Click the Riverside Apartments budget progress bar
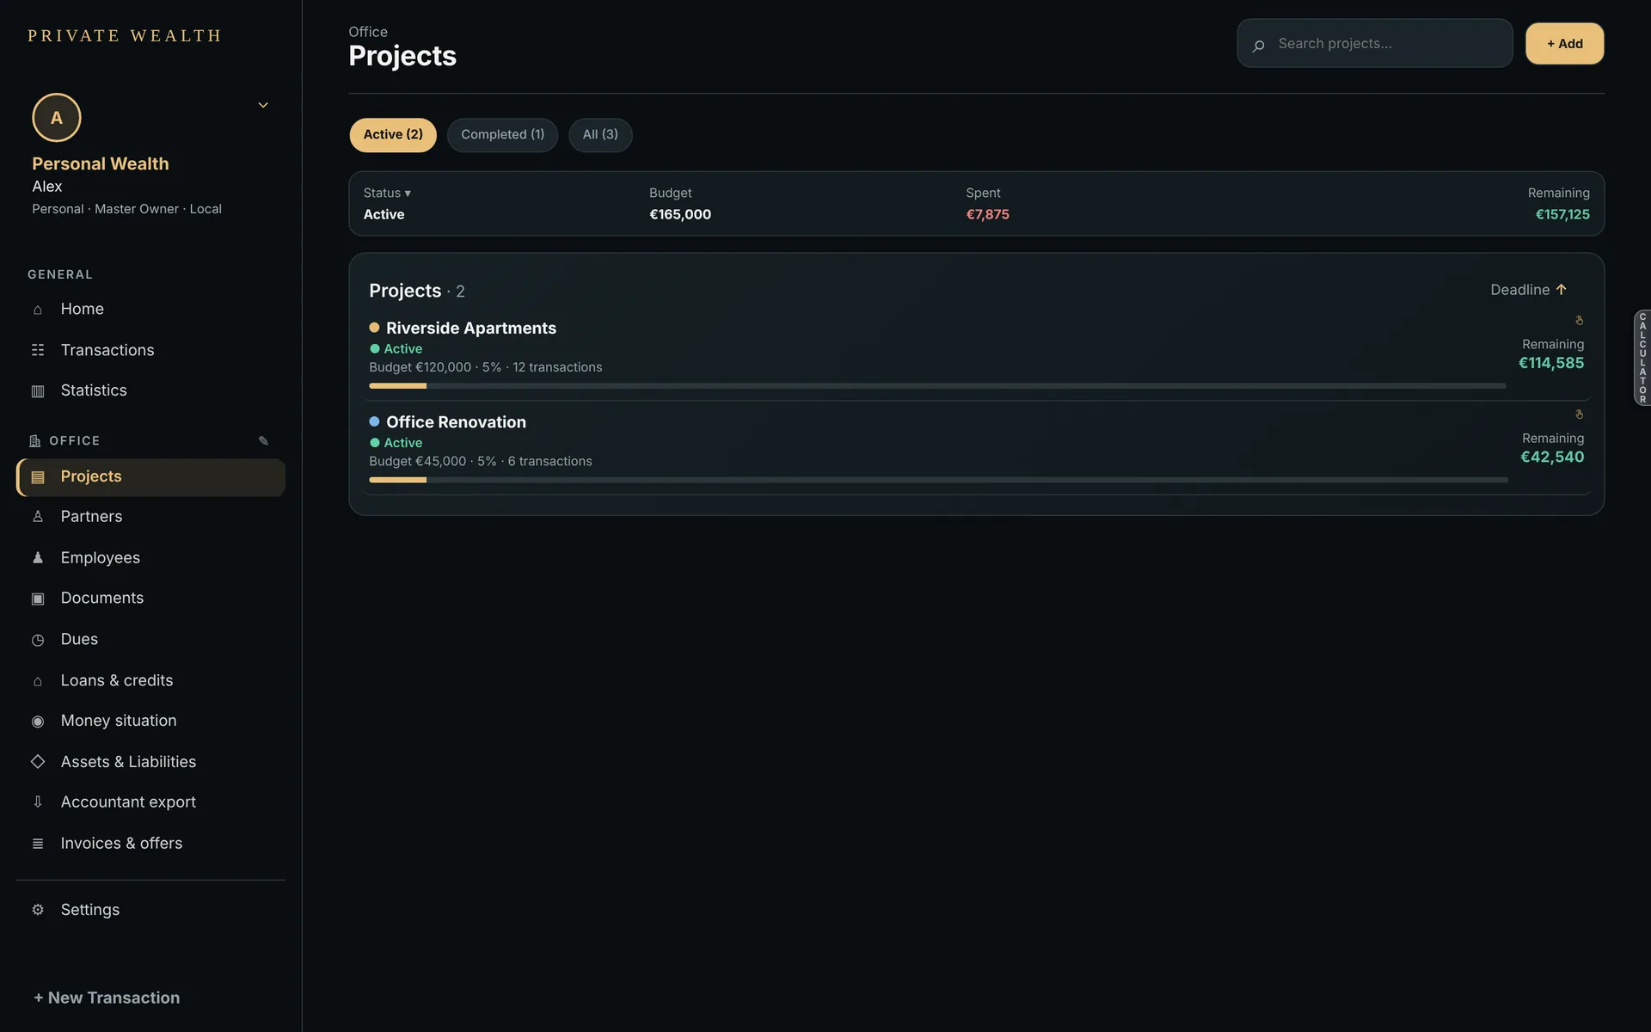Screen dimensions: 1651x1032 pos(937,386)
